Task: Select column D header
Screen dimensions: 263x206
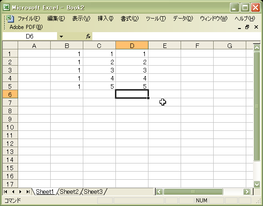Action: (132, 45)
